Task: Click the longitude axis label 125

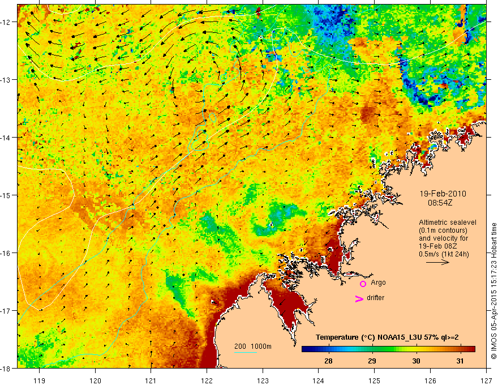Action: tap(375, 380)
